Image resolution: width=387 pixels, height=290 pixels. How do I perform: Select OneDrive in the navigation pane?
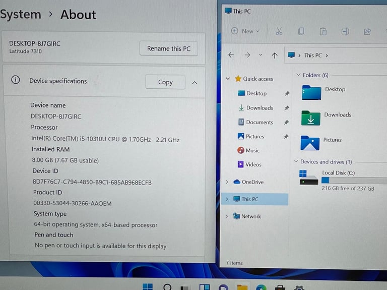(x=252, y=182)
